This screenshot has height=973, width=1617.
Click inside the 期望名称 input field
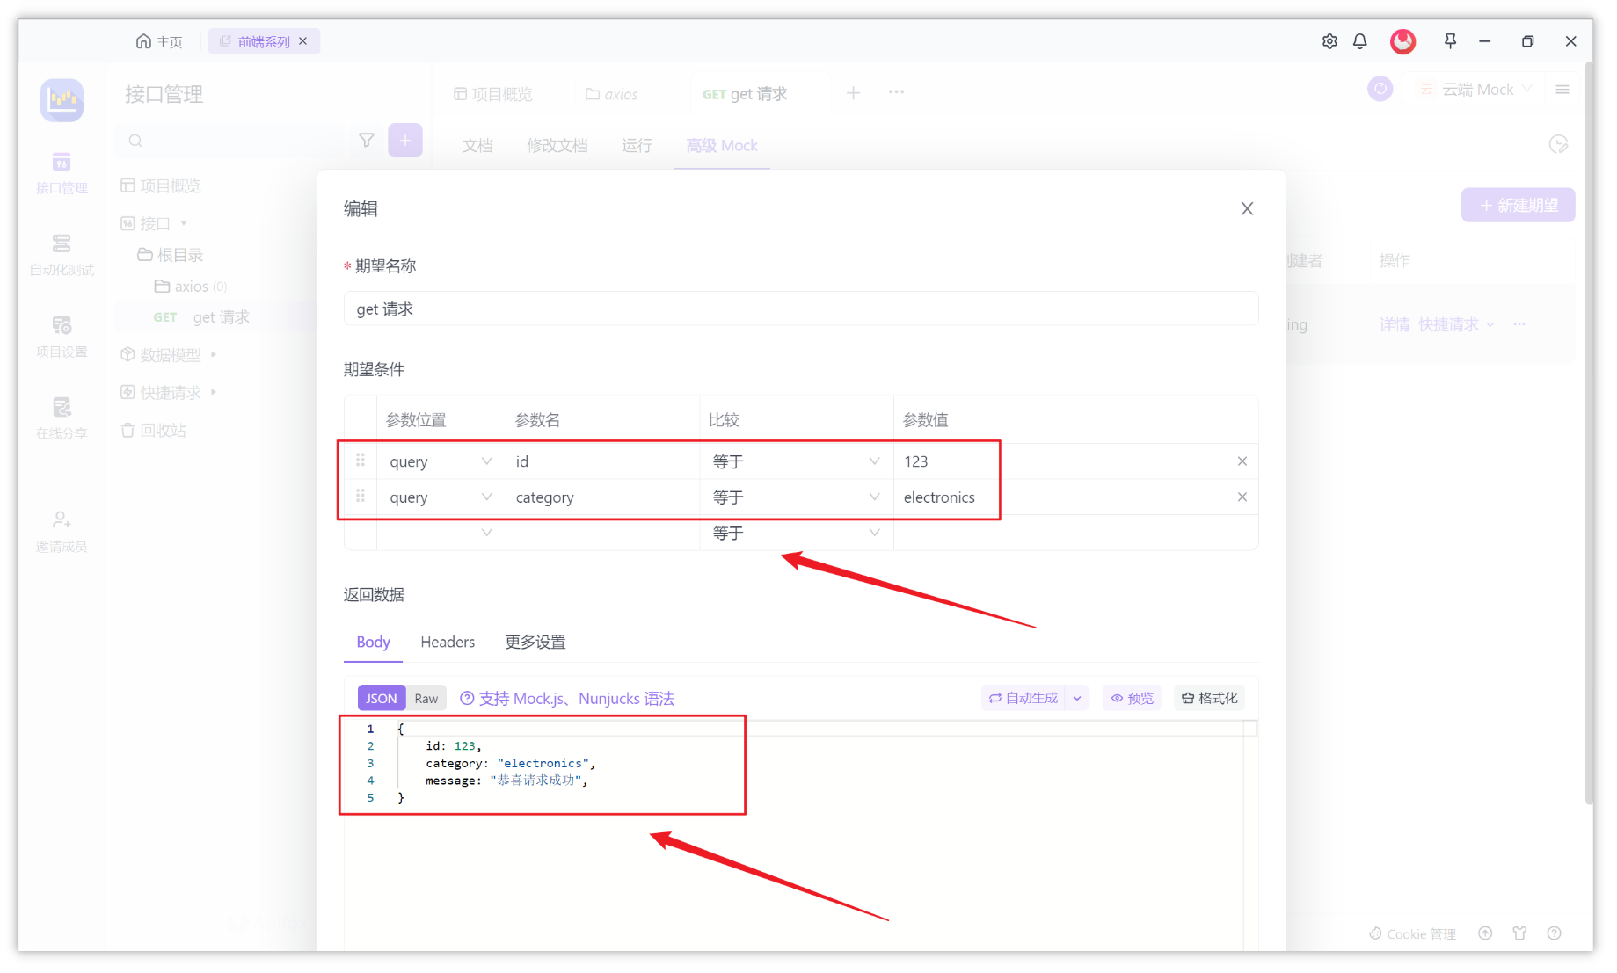800,309
